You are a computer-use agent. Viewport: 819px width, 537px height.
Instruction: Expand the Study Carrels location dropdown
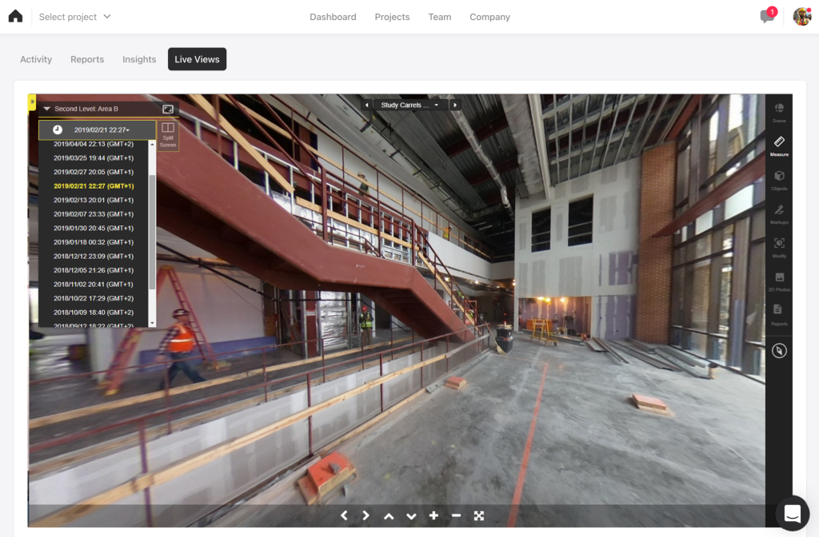pyautogui.click(x=410, y=105)
